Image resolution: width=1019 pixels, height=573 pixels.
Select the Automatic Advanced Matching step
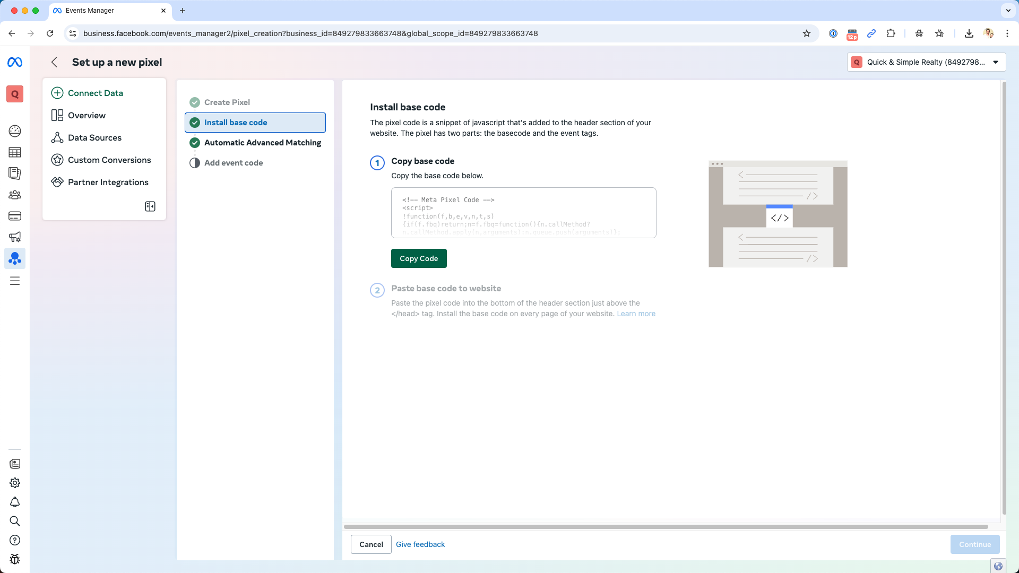click(x=255, y=143)
